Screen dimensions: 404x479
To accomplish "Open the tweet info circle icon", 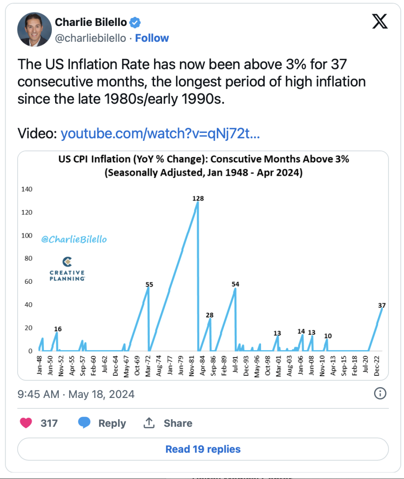I will pyautogui.click(x=380, y=394).
